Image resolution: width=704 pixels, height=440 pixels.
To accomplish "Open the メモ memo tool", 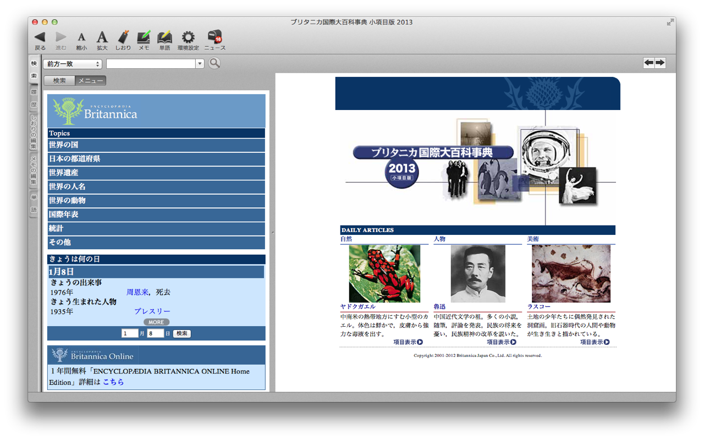I will (144, 37).
